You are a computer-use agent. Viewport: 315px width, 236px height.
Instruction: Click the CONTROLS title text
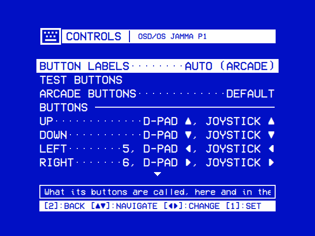pos(94,36)
